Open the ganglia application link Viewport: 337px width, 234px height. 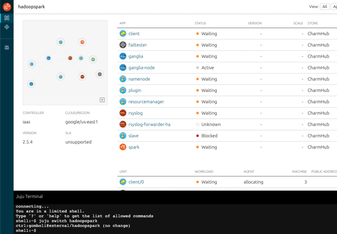coord(136,56)
